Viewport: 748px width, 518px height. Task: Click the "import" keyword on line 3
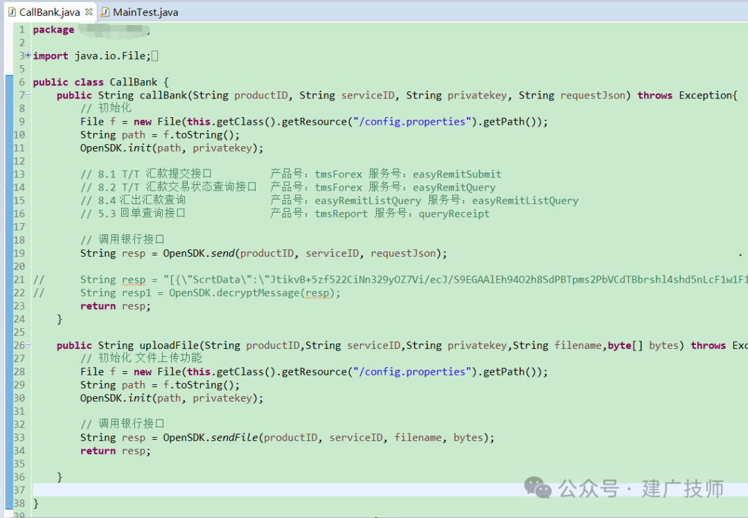tap(51, 56)
